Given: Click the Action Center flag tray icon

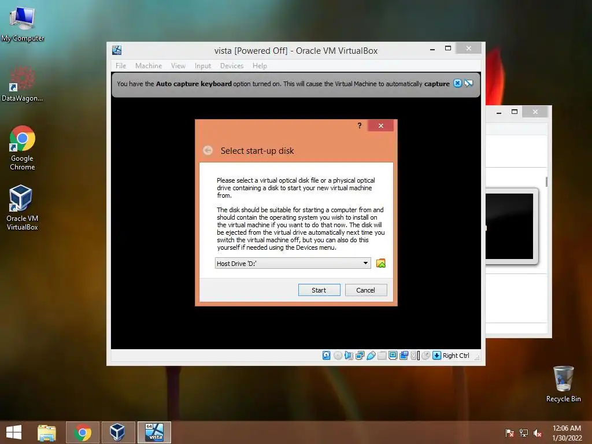Looking at the screenshot, I should [x=509, y=432].
